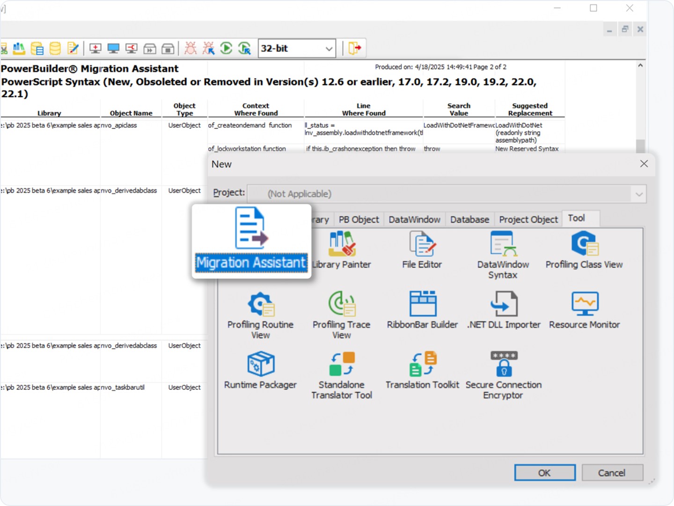Switch to the Project Object tab

(x=528, y=220)
